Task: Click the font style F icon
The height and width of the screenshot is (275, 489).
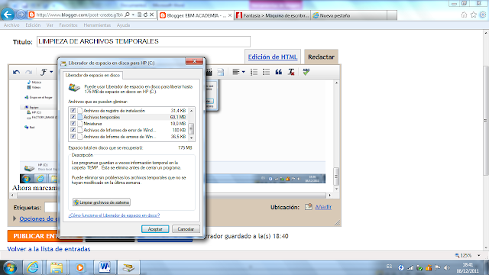Action: [x=44, y=73]
